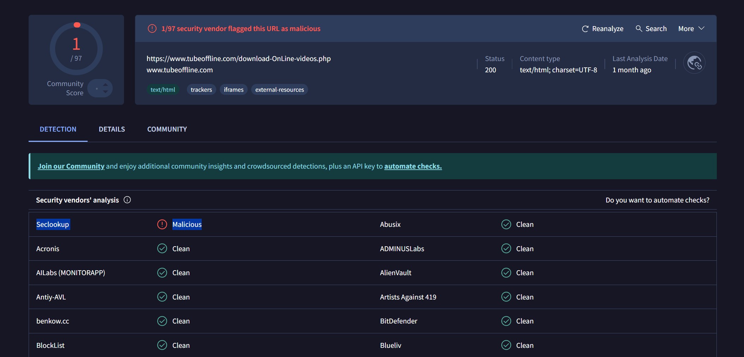Click the Seclookup vendor name
This screenshot has height=357, width=744.
coord(53,224)
